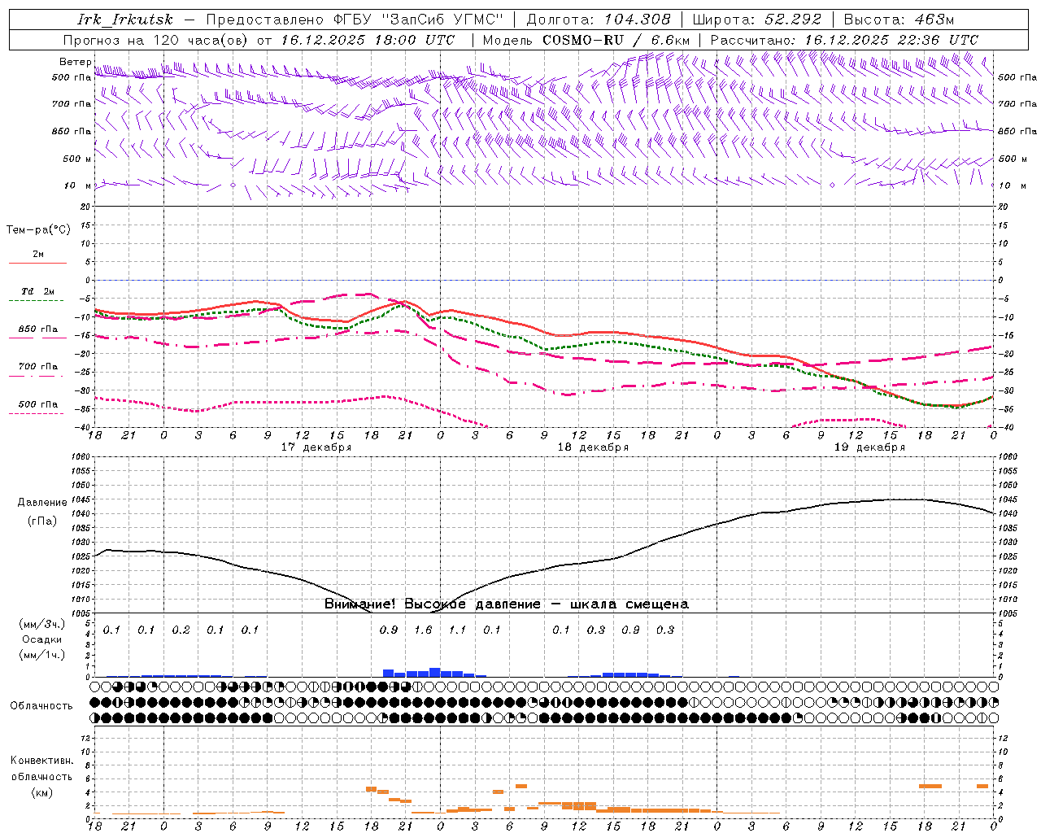Click the "2м" temperature legend entry
Viewport: 1041px width, 833px height.
tap(38, 255)
